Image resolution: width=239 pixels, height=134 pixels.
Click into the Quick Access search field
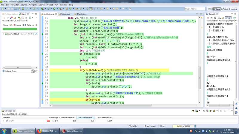195,9
